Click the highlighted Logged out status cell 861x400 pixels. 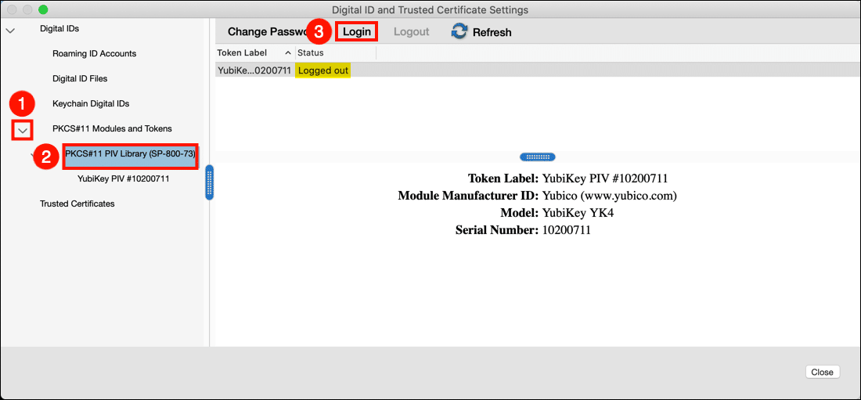point(322,70)
